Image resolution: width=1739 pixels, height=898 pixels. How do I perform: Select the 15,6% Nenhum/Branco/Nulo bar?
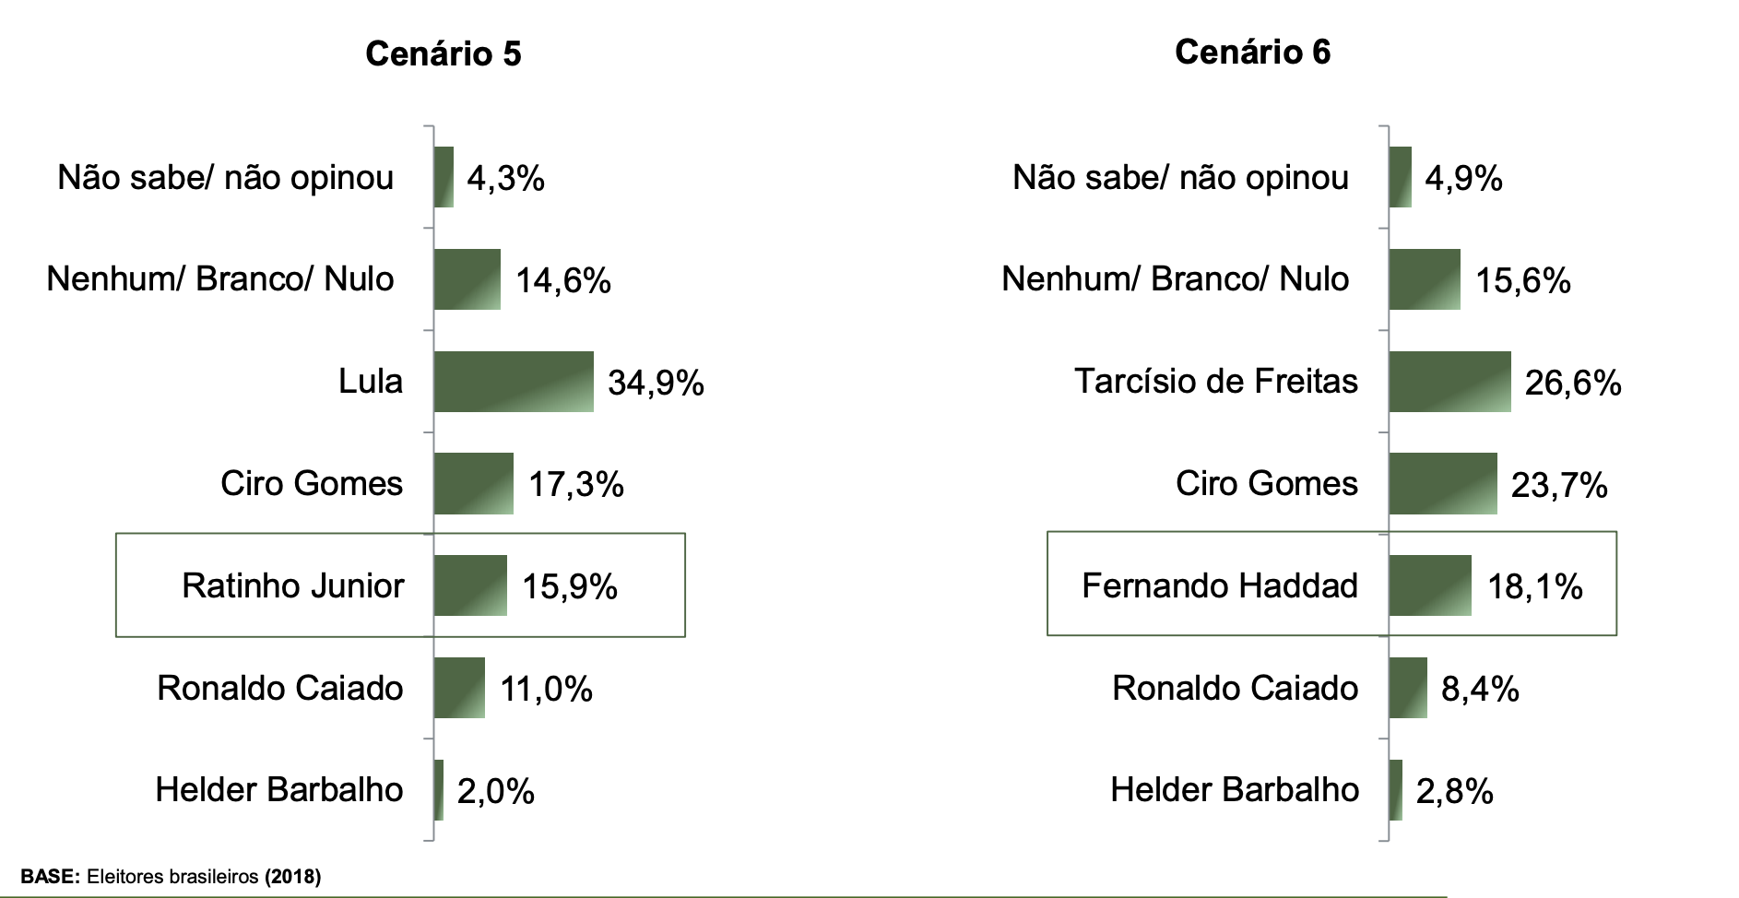(1425, 279)
